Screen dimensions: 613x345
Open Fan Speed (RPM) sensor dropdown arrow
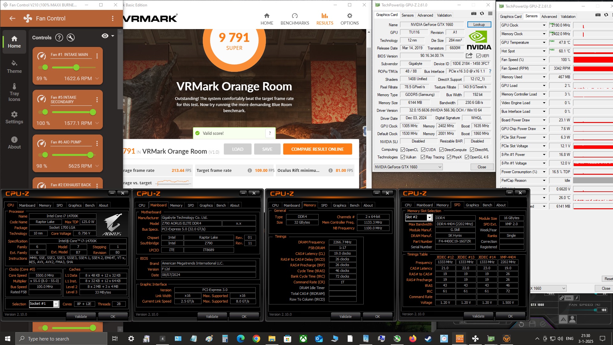point(544,68)
